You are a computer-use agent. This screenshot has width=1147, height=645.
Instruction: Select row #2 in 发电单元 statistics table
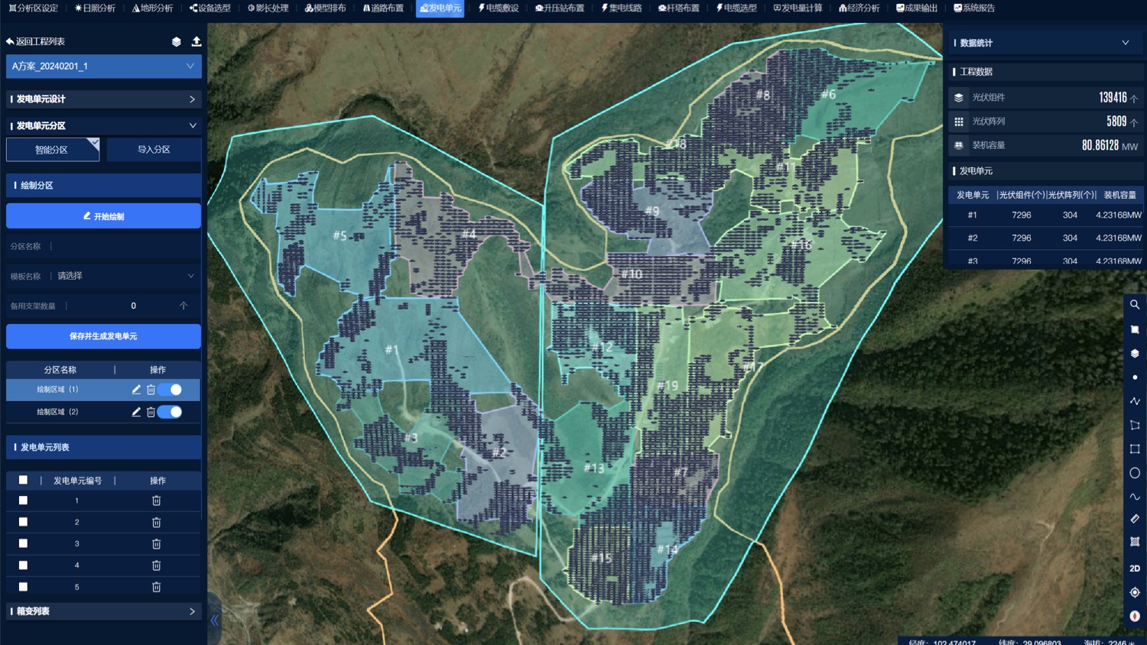coord(1046,238)
